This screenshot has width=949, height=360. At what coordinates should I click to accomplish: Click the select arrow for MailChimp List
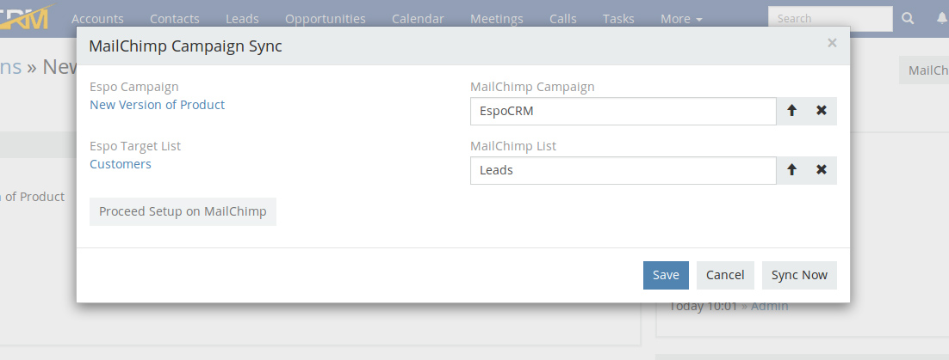click(791, 170)
